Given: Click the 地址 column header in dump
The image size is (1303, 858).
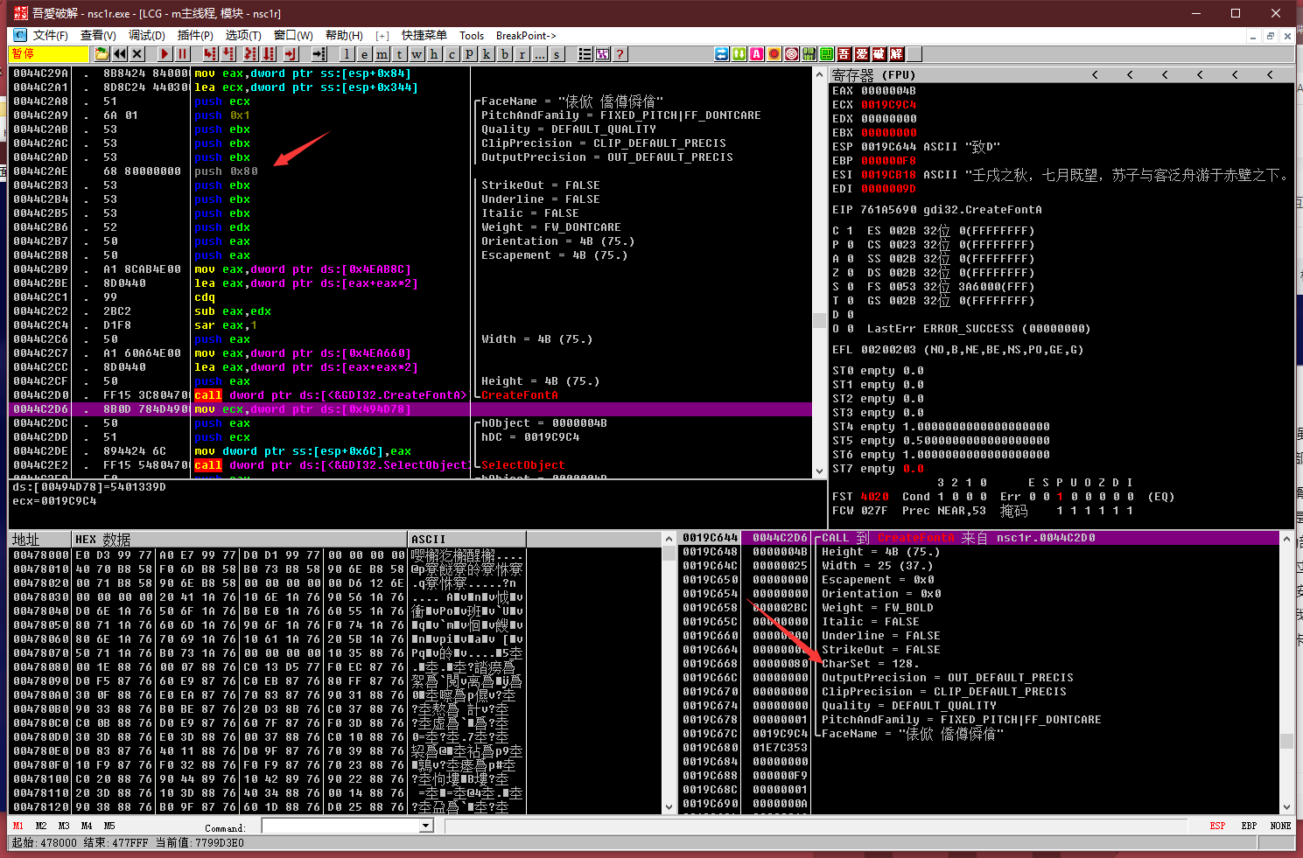Looking at the screenshot, I should tap(39, 539).
